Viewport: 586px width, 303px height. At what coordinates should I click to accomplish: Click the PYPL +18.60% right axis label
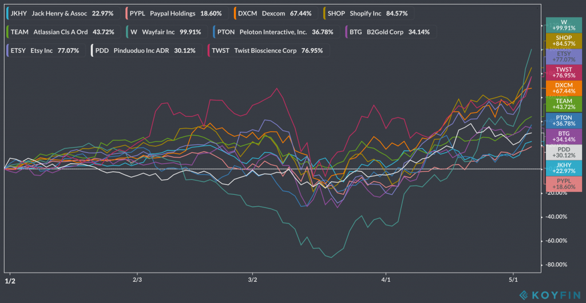pos(564,184)
